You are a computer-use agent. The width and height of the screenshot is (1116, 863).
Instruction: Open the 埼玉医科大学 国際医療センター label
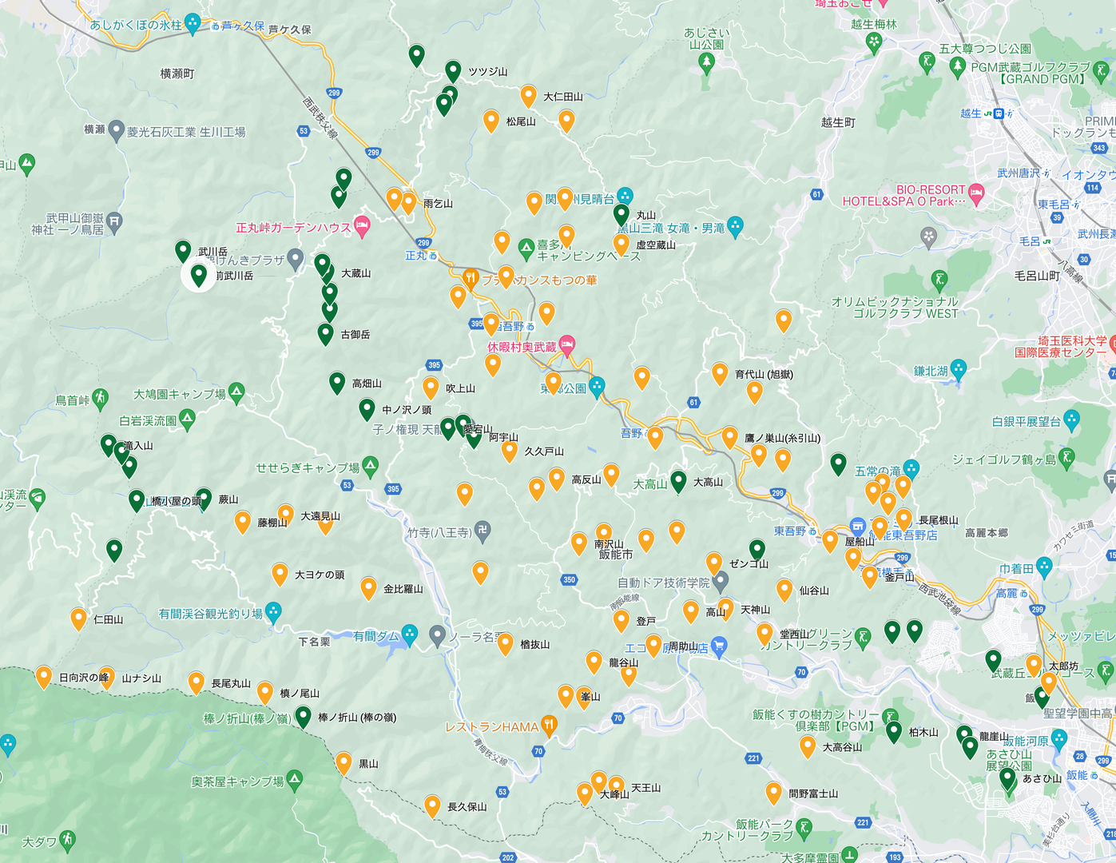coord(1061,347)
